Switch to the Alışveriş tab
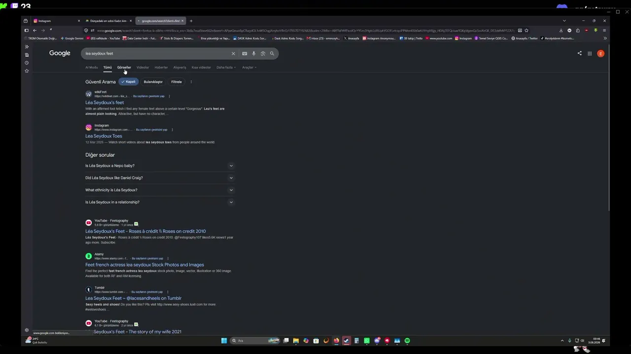 coord(179,67)
